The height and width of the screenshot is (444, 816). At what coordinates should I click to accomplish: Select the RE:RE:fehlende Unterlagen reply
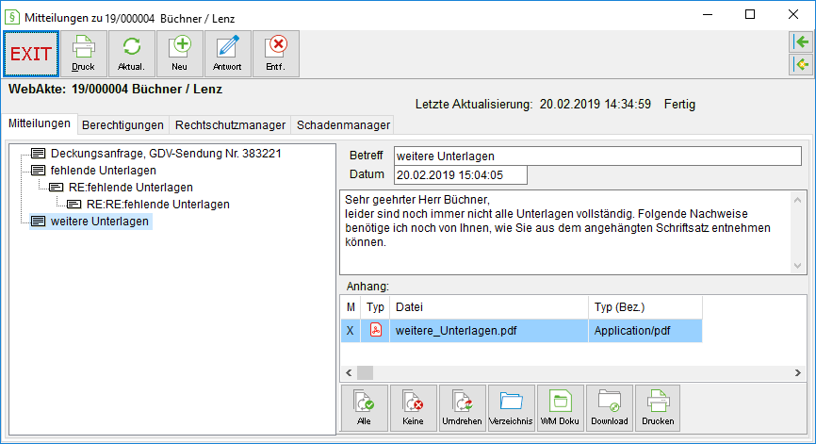click(157, 205)
